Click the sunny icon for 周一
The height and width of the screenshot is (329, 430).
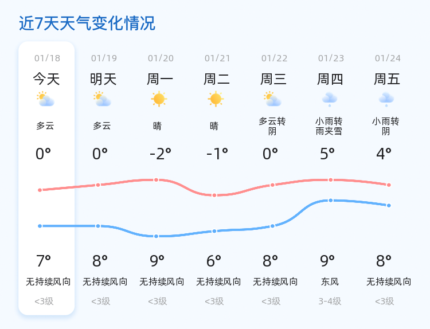[159, 99]
